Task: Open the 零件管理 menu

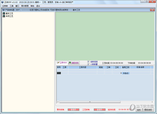Action: 25,6
